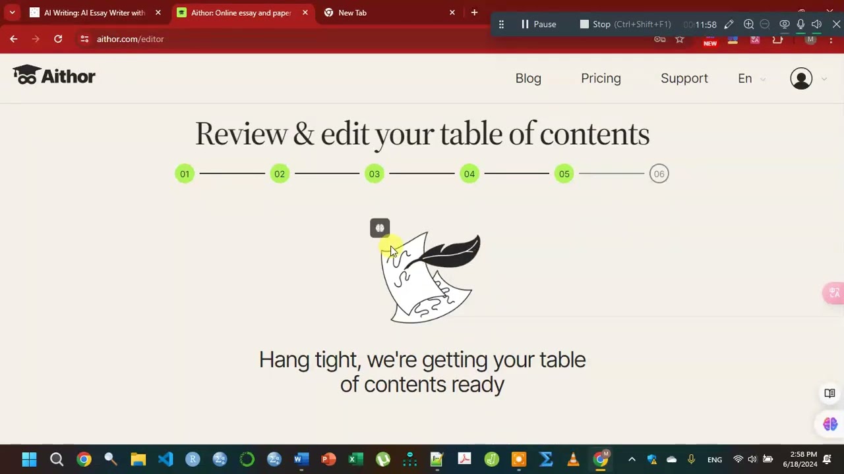This screenshot has width=844, height=474.
Task: Open ENG language input switcher
Action: (715, 460)
